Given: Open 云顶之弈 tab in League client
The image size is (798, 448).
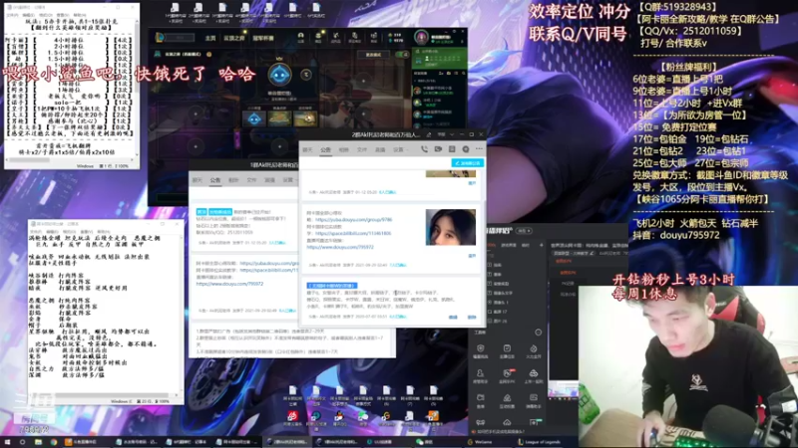Looking at the screenshot, I should [x=234, y=38].
